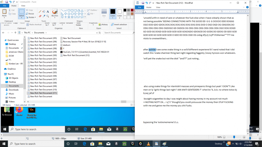The width and height of the screenshot is (262, 147).
Task: Select the straight Line shape
Action: 62,10
